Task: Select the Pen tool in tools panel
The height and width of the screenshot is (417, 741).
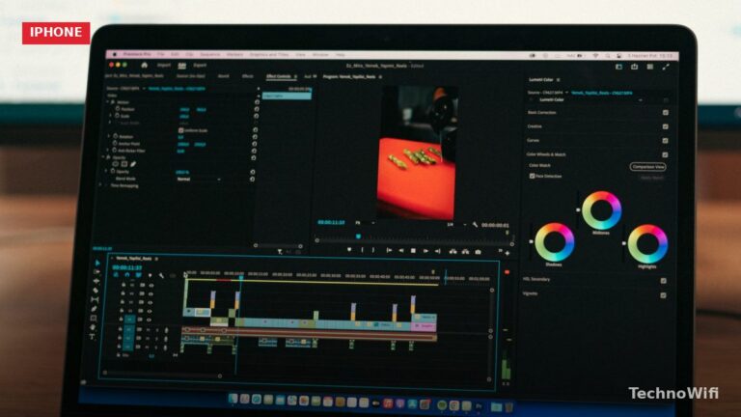Action: [x=94, y=309]
